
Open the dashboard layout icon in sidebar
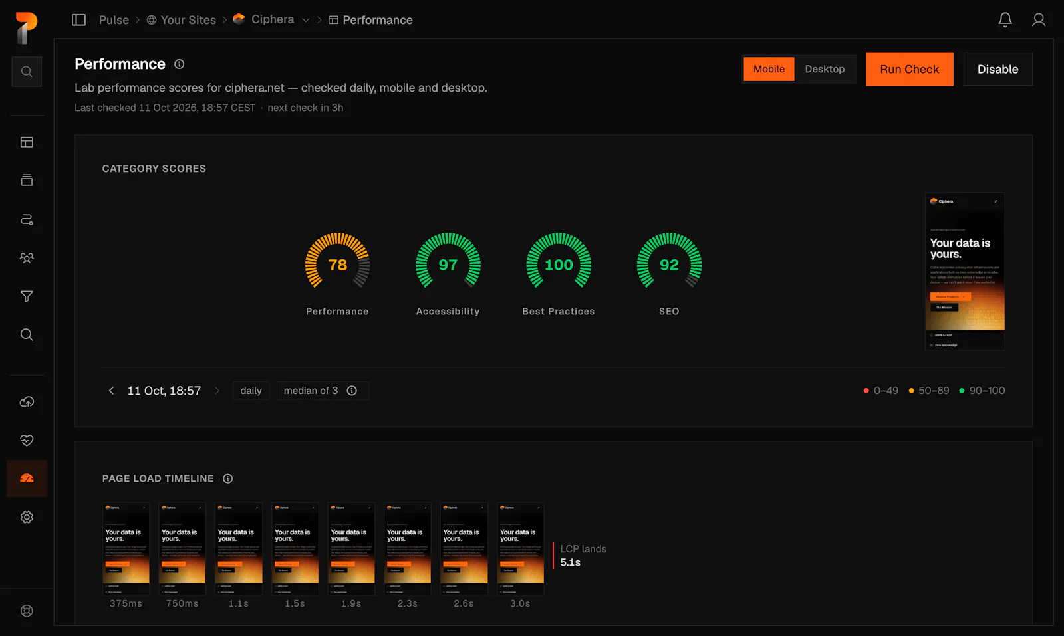coord(27,142)
